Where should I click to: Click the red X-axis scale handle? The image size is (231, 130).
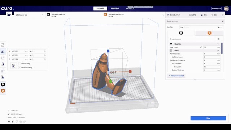point(130,71)
